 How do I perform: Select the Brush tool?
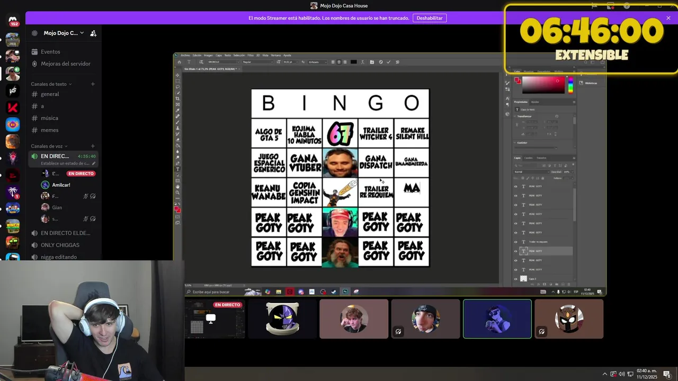click(x=177, y=122)
